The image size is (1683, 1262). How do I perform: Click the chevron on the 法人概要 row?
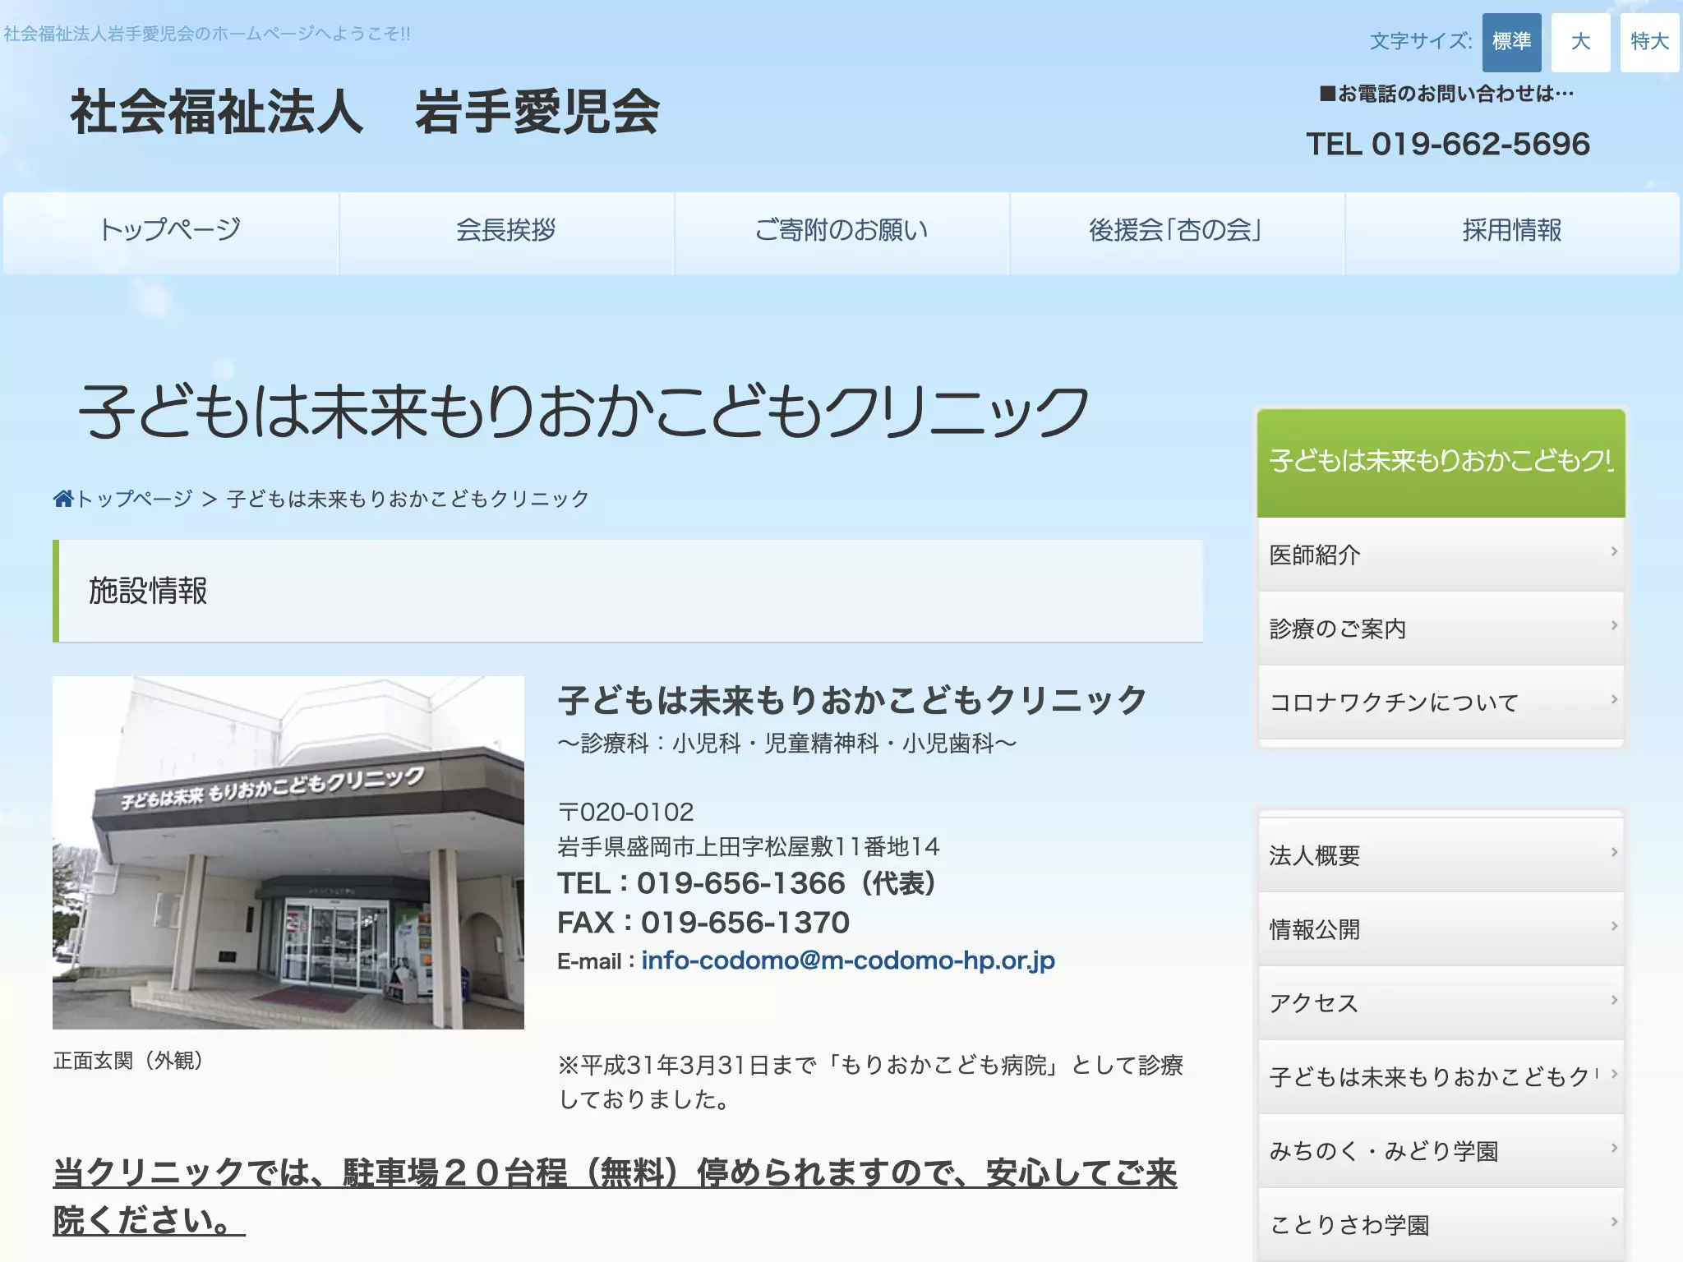(x=1614, y=852)
